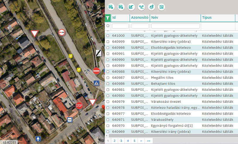Click the blue straight-arrow sign on the map
The height and width of the screenshot is (144, 238).
(x=38, y=139)
